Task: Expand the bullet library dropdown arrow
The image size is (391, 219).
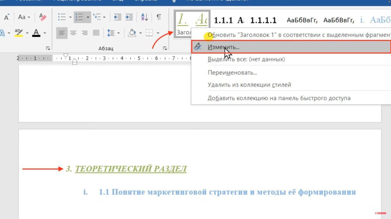Action: (x=70, y=17)
